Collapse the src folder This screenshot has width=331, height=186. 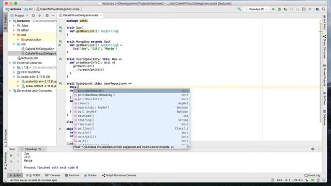click(14, 44)
